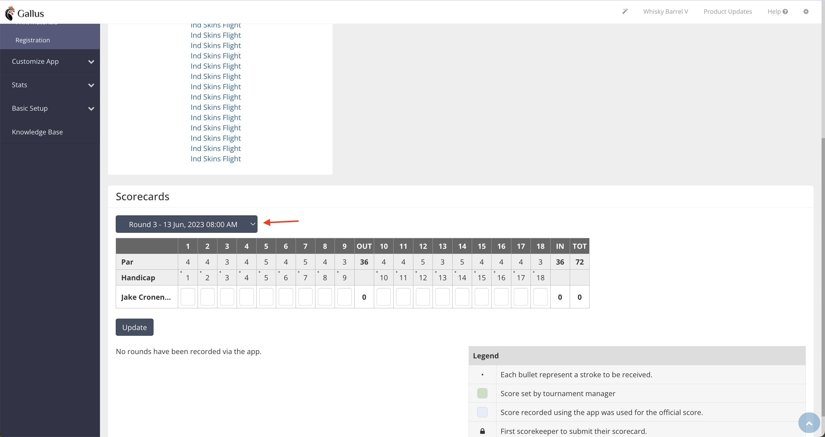Viewport: 825px width, 437px height.
Task: Click the bullet symbol in the legend
Action: pos(482,375)
